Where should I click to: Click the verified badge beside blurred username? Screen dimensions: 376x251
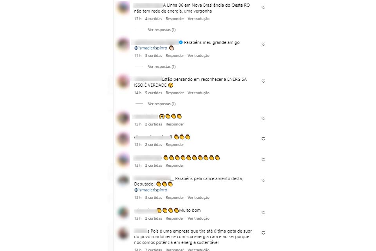pos(181,42)
